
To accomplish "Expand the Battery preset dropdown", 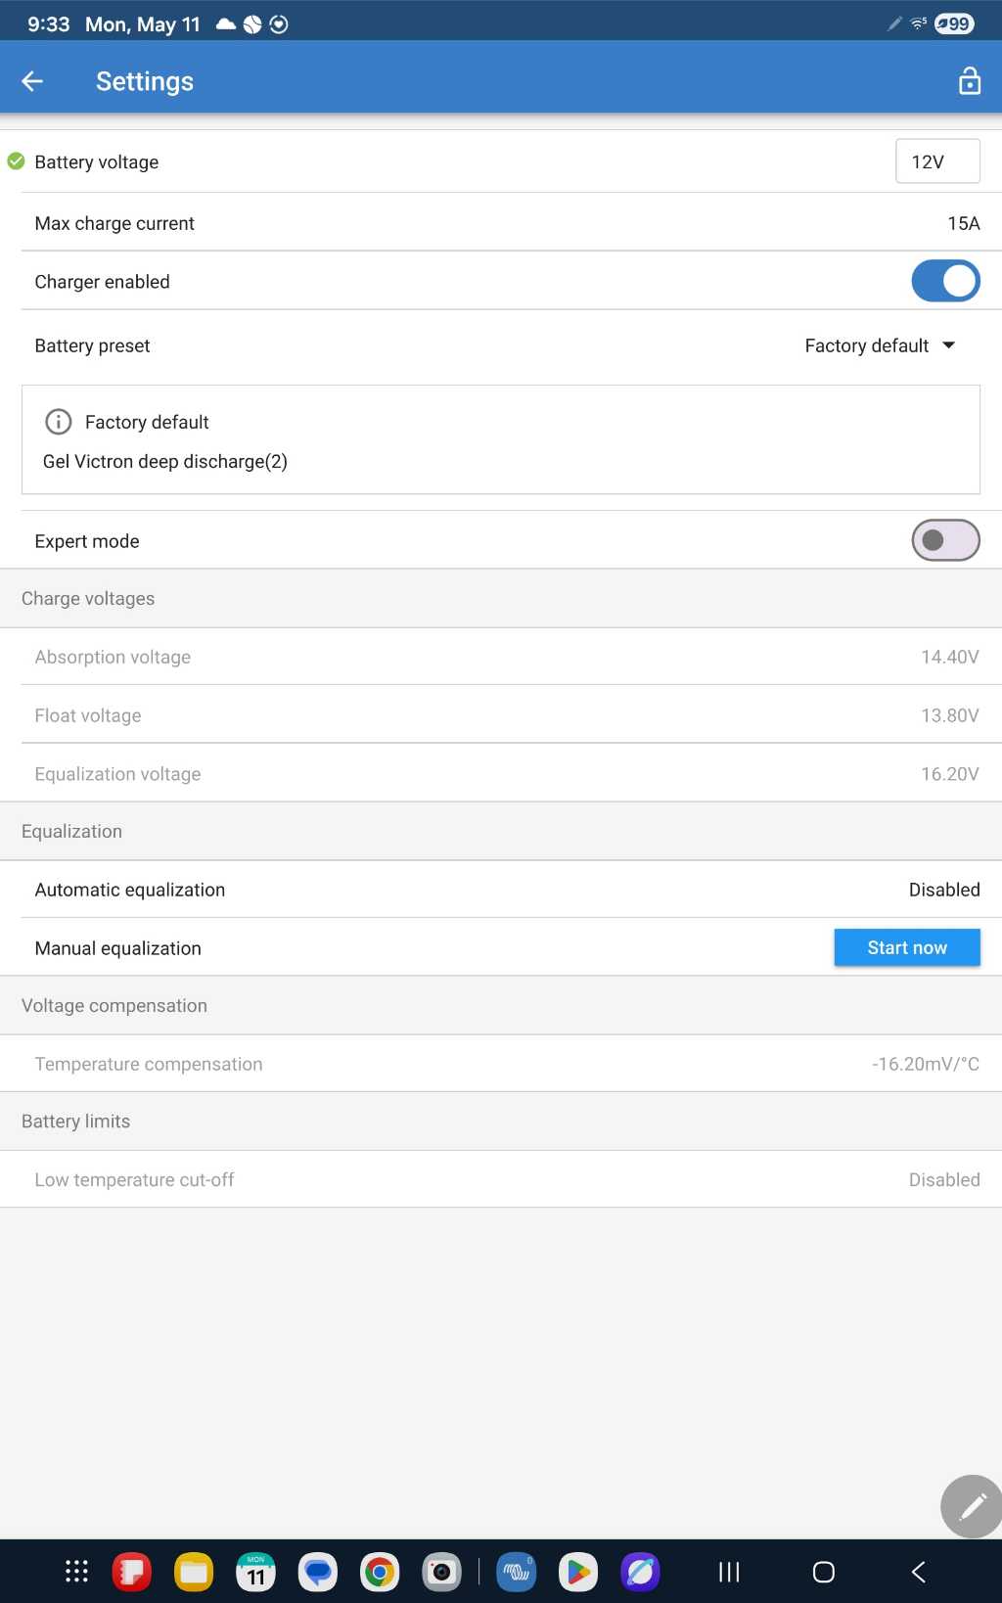I will point(880,345).
